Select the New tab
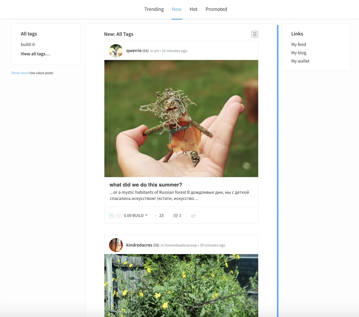 pyautogui.click(x=177, y=9)
